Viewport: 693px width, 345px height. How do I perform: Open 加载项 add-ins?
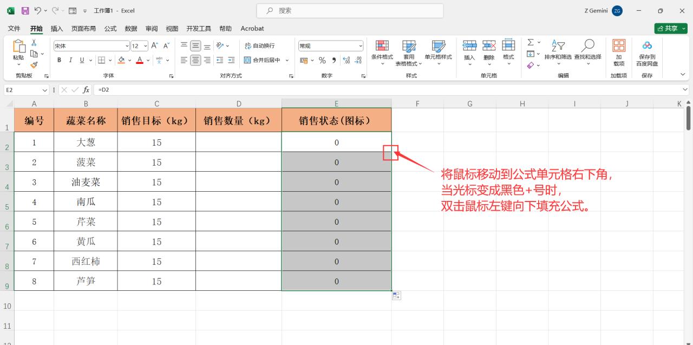[619, 53]
